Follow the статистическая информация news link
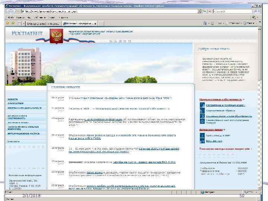268x201 pixels. pos(103,119)
